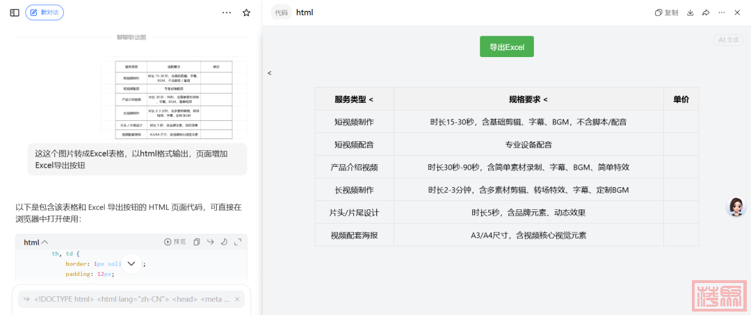
Task: Expand code block to fullscreen
Action: (x=238, y=242)
